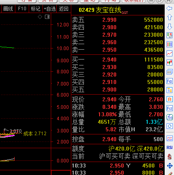Go to next stock with down arrow
Screen dimensions: 174x175
(169, 26)
